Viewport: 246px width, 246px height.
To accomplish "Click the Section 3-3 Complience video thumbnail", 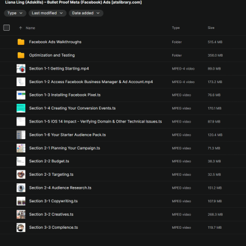I will (21, 228).
